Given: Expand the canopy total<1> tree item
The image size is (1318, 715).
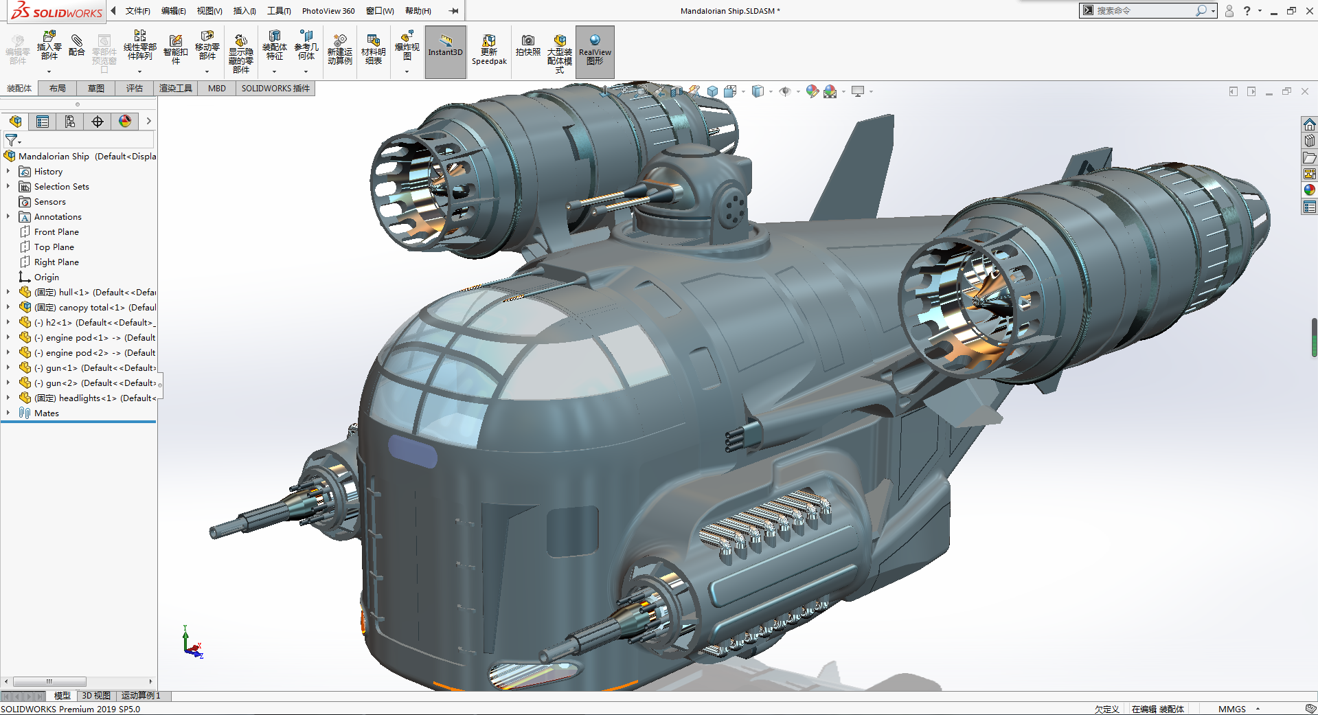Looking at the screenshot, I should point(8,307).
